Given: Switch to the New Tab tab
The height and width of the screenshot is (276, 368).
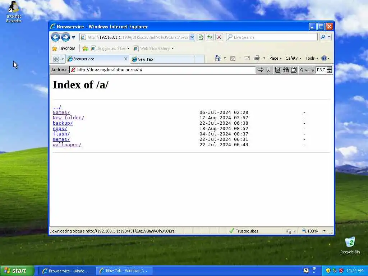Looking at the screenshot, I should click(162, 59).
